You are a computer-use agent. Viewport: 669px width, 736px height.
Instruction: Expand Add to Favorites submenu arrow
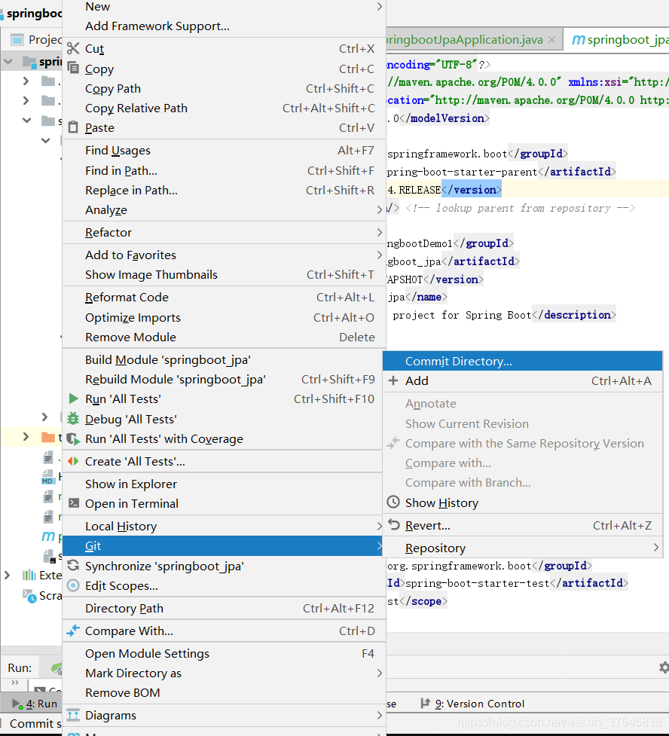(380, 255)
